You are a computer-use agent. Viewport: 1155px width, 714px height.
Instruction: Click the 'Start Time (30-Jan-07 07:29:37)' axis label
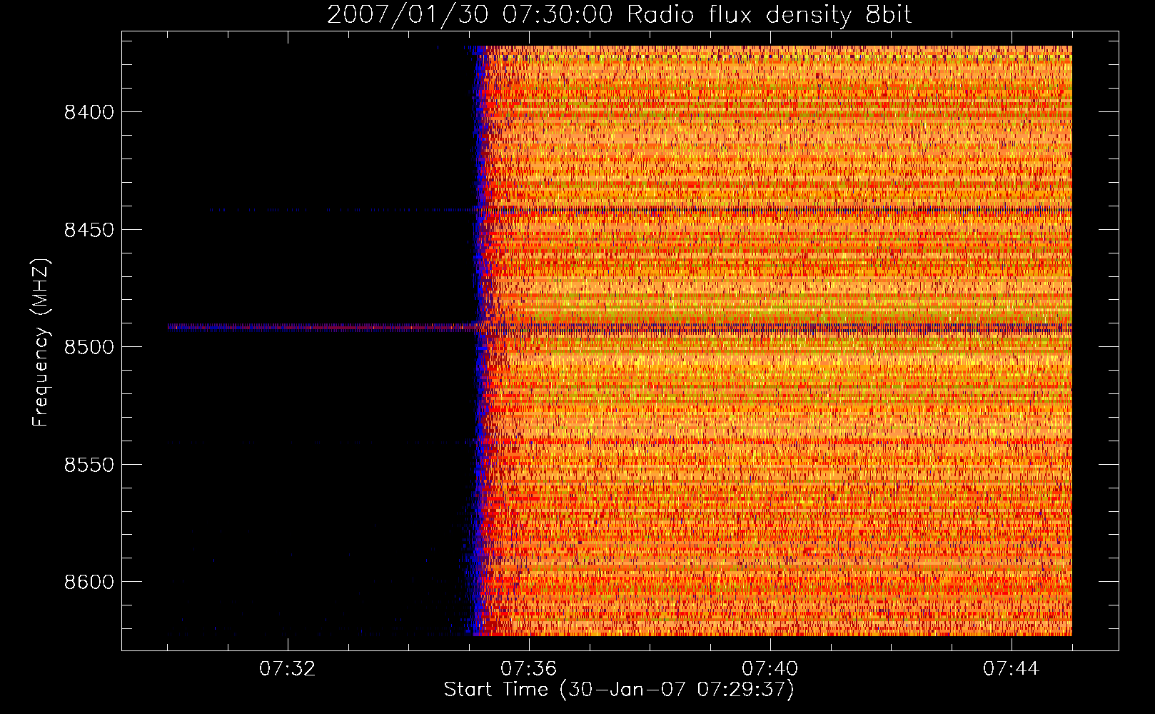click(x=619, y=690)
